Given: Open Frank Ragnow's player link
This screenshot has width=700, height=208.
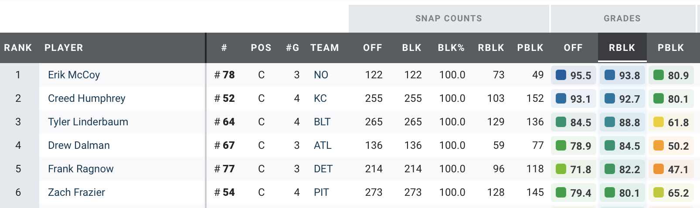Looking at the screenshot, I should pyautogui.click(x=81, y=169).
